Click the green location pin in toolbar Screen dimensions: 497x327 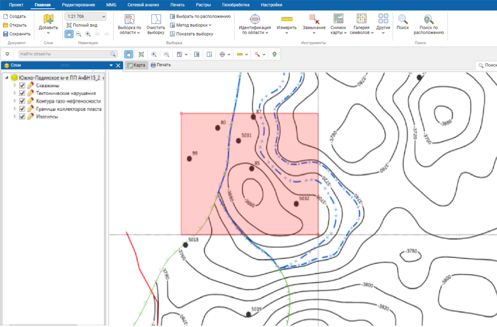274,54
